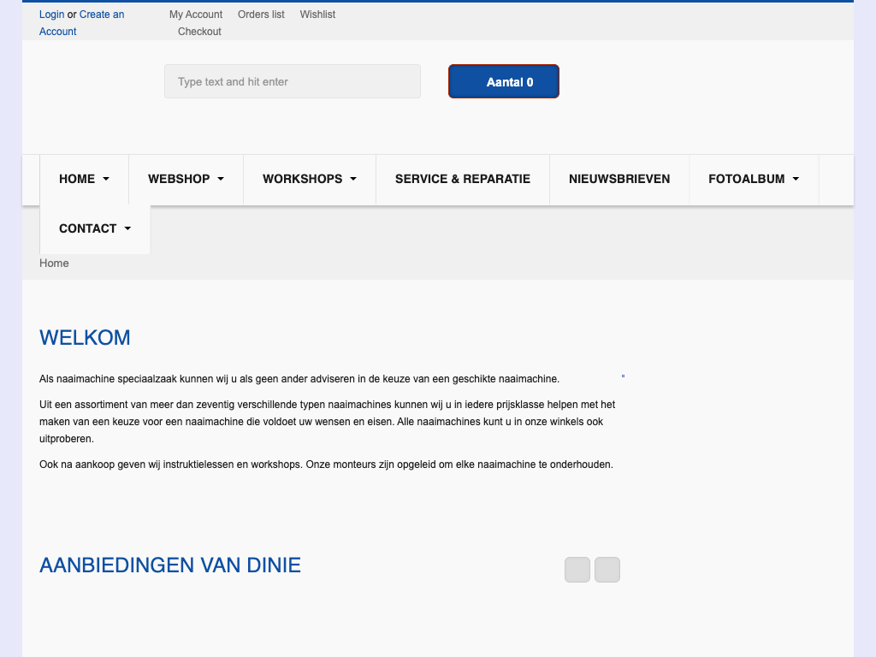Expand the Home menu dropdown arrow
The height and width of the screenshot is (657, 876).
tap(106, 180)
